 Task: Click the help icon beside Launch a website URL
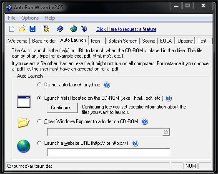135,143
